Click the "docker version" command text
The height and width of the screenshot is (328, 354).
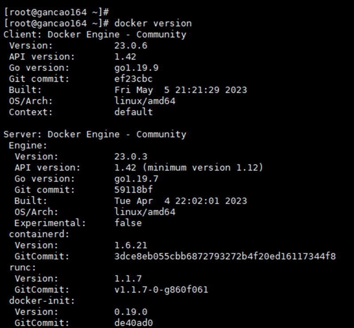click(153, 24)
